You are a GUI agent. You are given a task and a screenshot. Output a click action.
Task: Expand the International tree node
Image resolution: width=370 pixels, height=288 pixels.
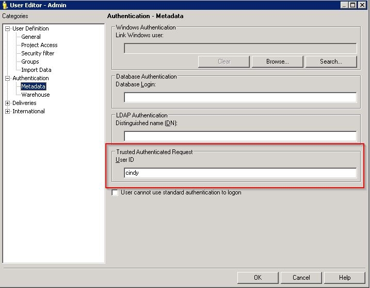pyautogui.click(x=8, y=111)
